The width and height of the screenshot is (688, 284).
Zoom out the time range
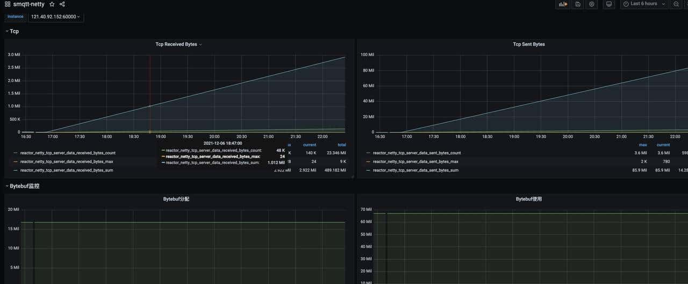676,4
